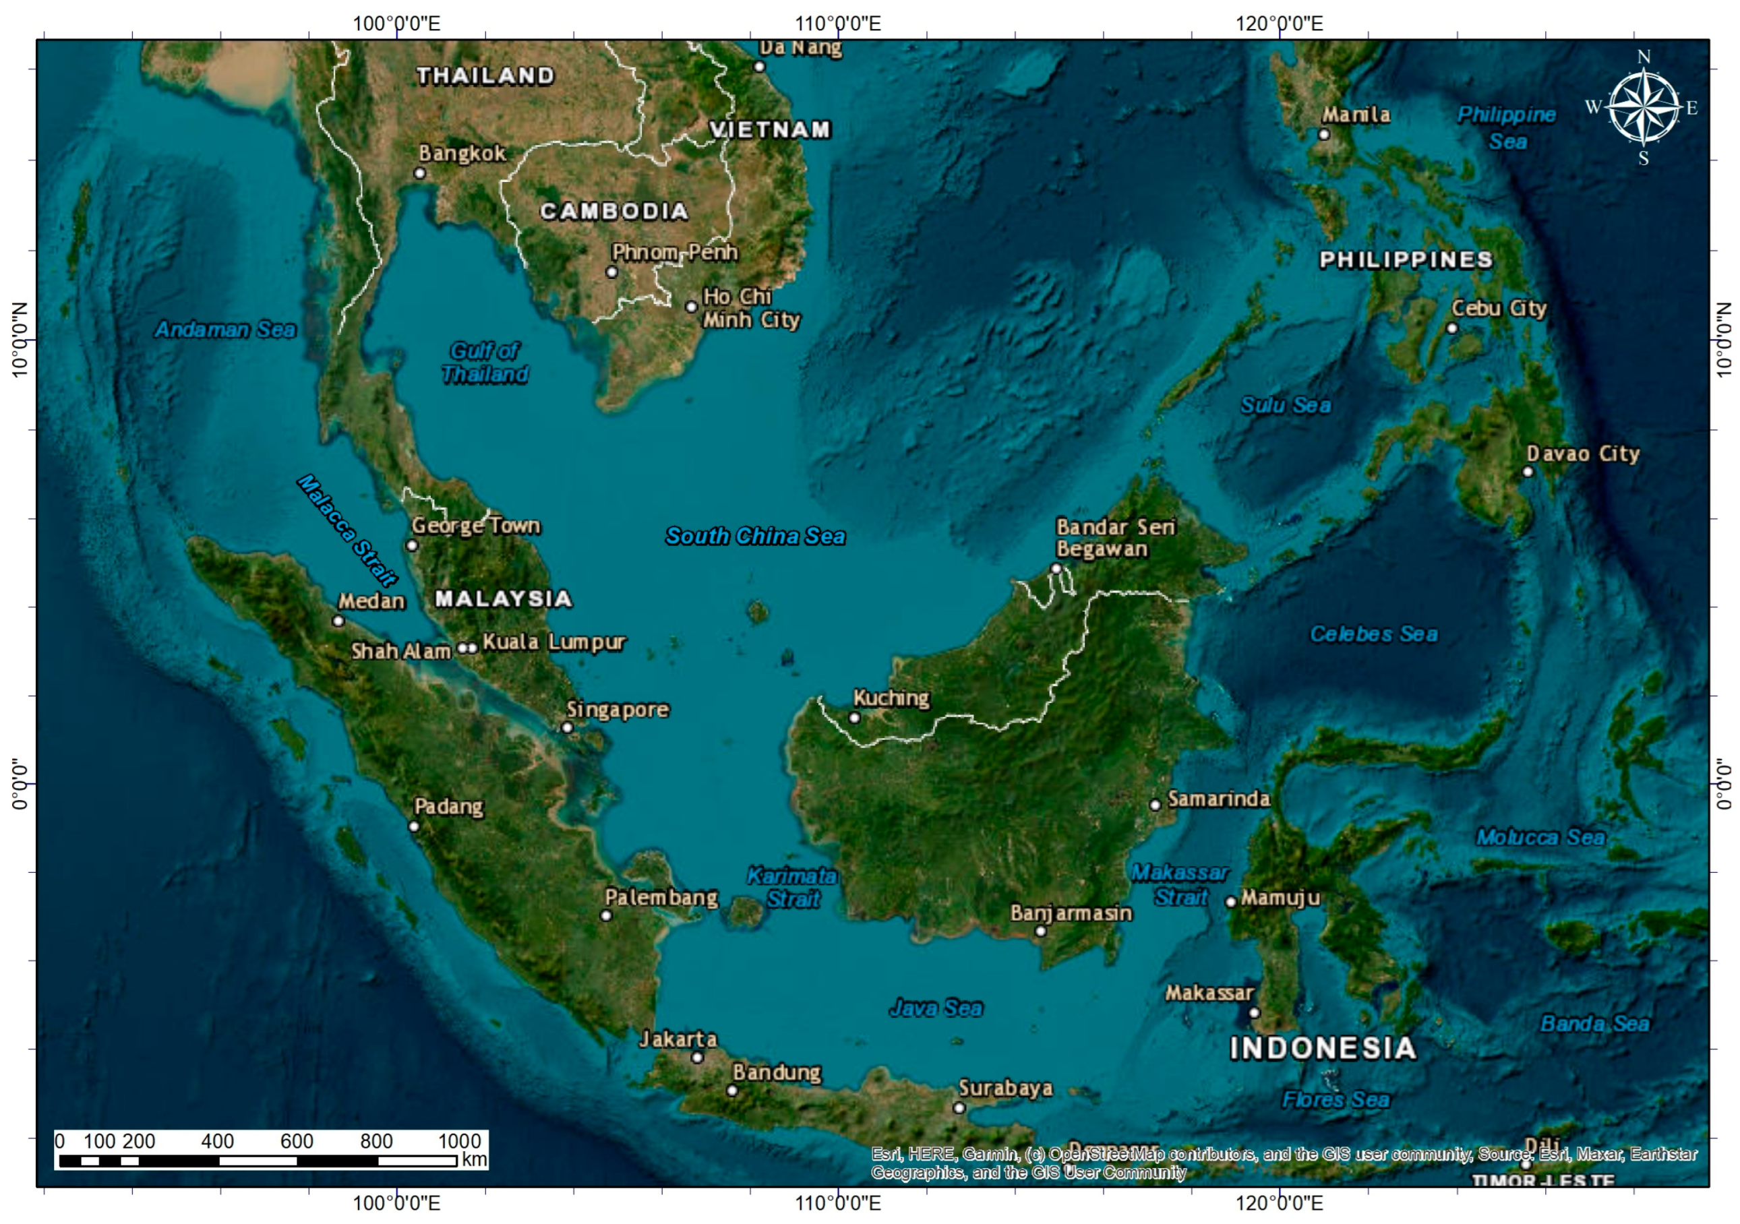Click the Makassar city marker dot
Screen dimensions: 1740x1224
click(x=1254, y=1012)
